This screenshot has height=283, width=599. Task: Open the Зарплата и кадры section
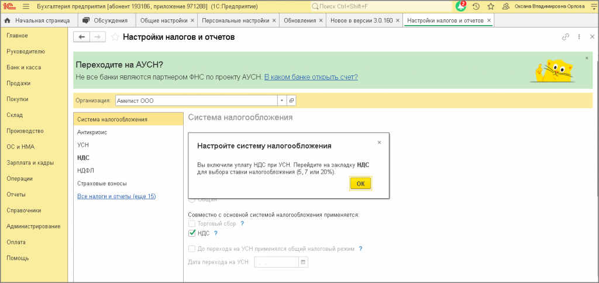click(30, 163)
